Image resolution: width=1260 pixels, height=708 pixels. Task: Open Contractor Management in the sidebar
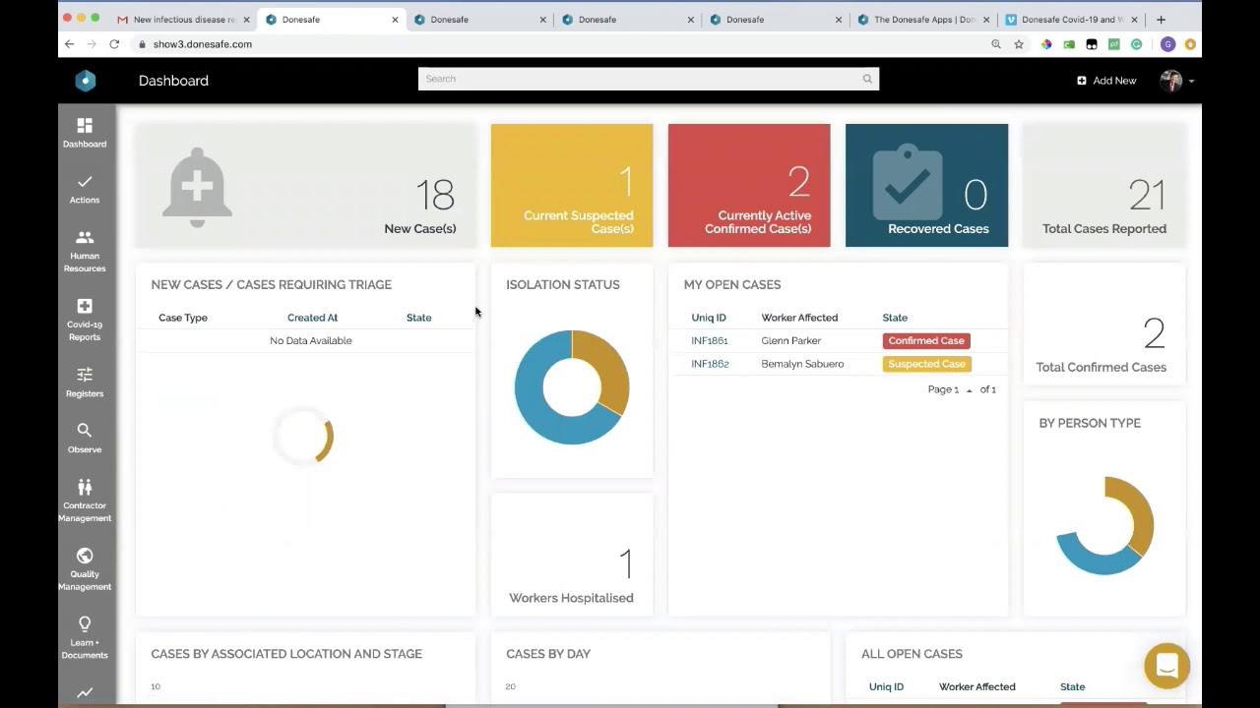click(85, 501)
